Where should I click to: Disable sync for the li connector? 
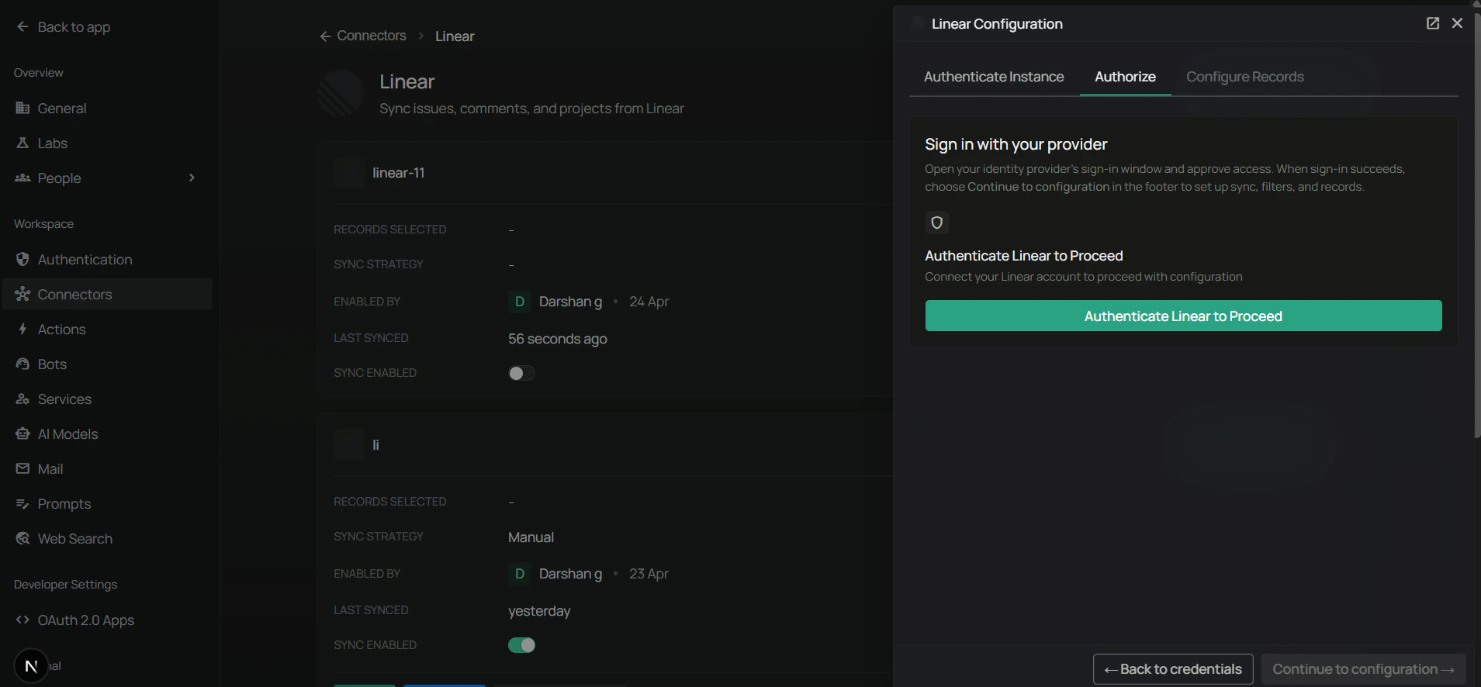(x=521, y=645)
